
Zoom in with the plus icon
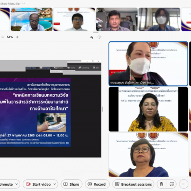tap(17, 37)
